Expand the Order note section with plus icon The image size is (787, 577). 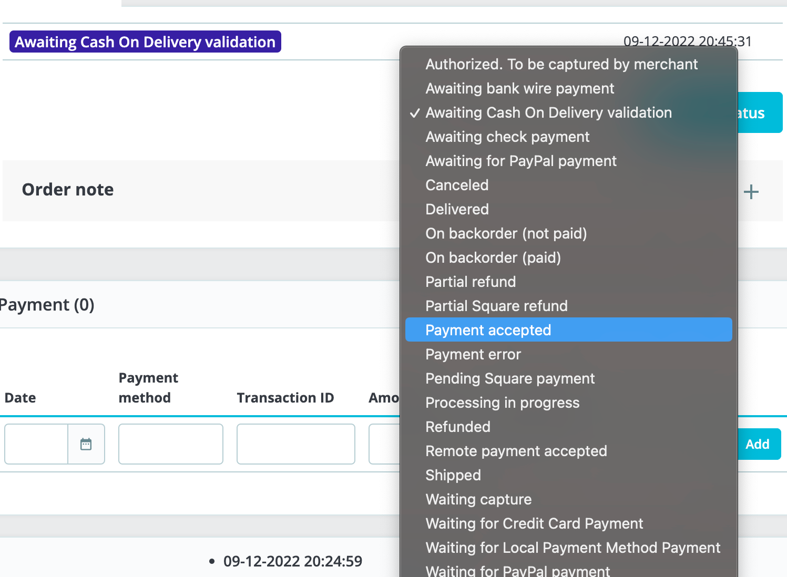tap(751, 192)
